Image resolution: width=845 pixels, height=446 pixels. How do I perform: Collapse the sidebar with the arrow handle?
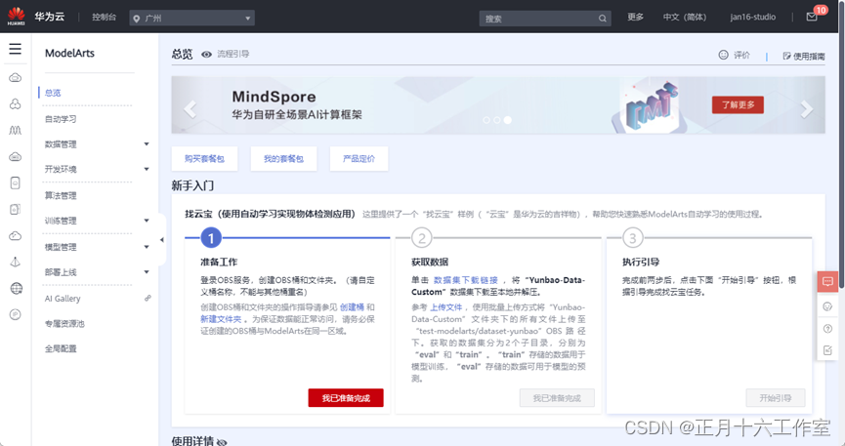[x=161, y=240]
